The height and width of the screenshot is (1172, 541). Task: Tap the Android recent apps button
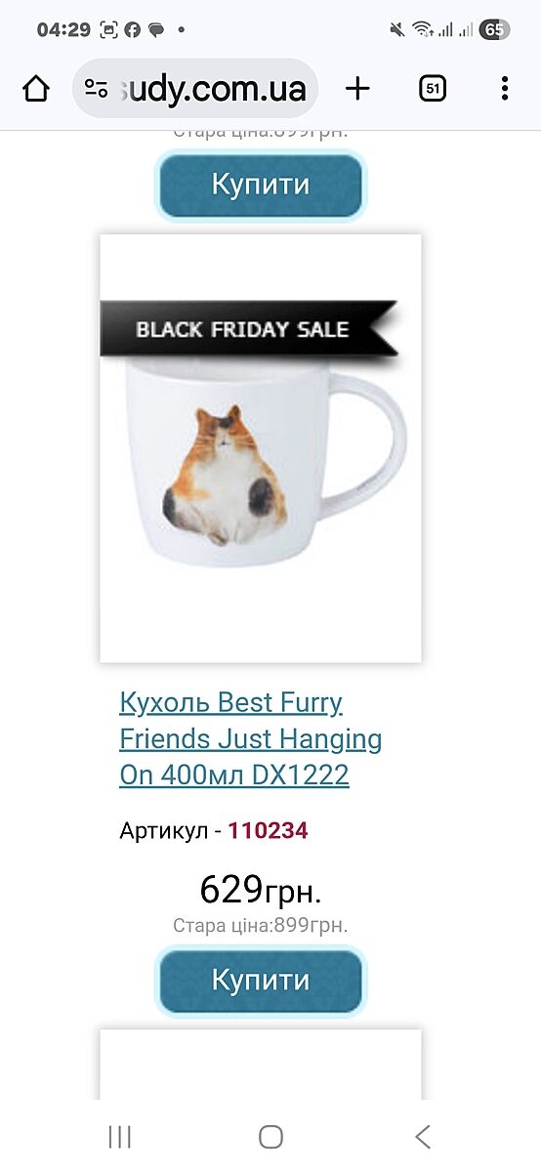pyautogui.click(x=120, y=1136)
